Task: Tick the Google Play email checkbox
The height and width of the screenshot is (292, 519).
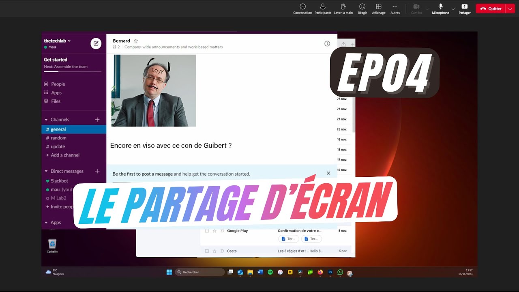Action: pyautogui.click(x=207, y=231)
